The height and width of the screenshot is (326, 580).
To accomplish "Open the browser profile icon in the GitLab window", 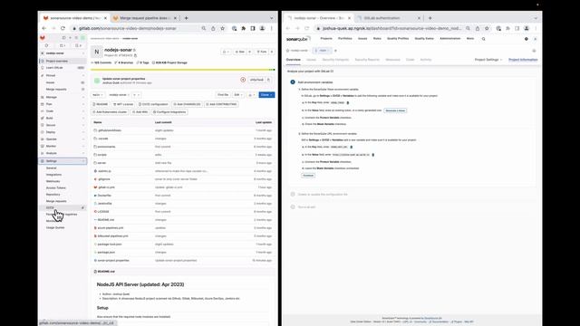I will click(x=262, y=28).
